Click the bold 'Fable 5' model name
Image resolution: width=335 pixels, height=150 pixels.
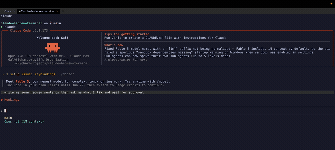point(23,82)
